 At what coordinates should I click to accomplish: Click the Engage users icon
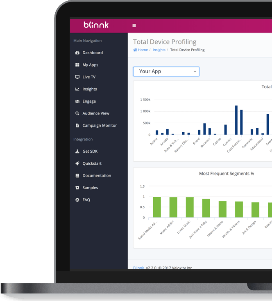click(77, 101)
